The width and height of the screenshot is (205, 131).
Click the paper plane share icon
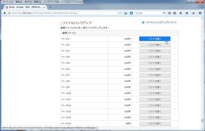point(193,13)
